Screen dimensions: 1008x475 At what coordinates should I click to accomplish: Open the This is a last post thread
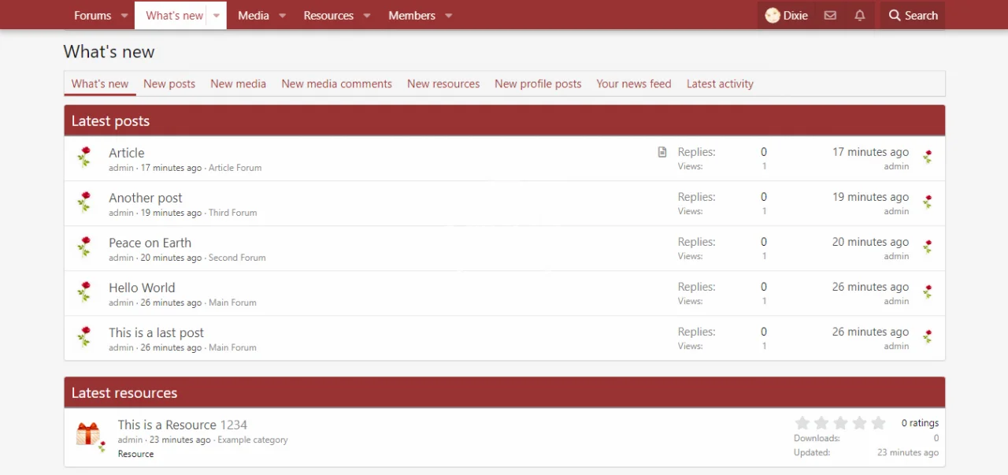[156, 332]
